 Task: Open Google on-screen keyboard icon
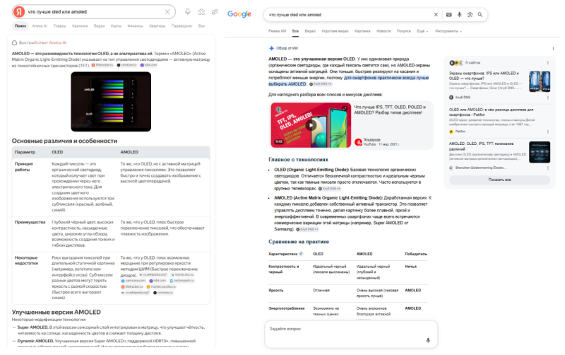coord(449,14)
